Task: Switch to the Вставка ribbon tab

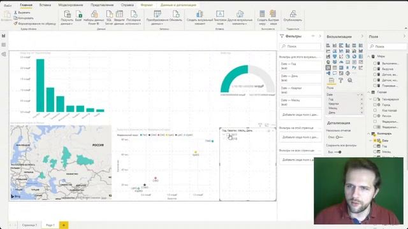Action: (x=45, y=5)
